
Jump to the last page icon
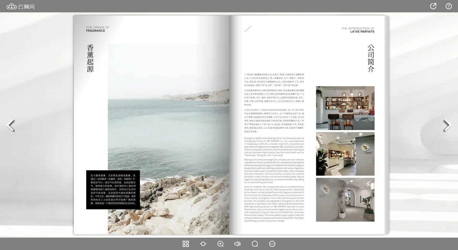[x=448, y=228]
